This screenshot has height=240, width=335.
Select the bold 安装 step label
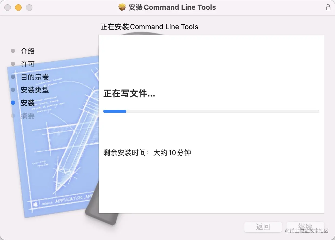pos(28,103)
